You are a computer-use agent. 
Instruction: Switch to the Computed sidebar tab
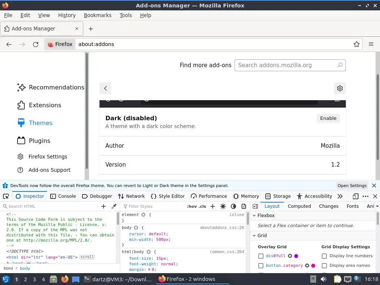point(299,206)
